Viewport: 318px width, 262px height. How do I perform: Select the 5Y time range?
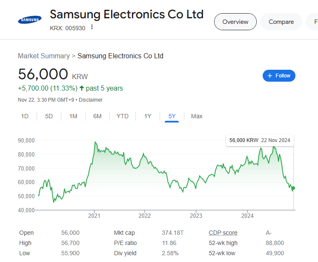[x=172, y=116]
